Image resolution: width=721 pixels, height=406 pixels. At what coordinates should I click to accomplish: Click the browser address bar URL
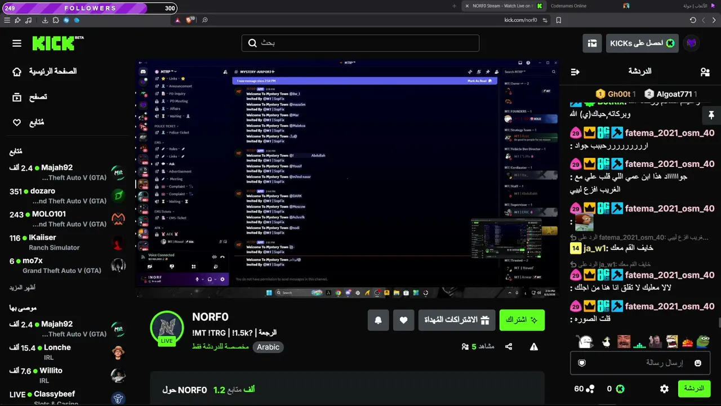[520, 20]
